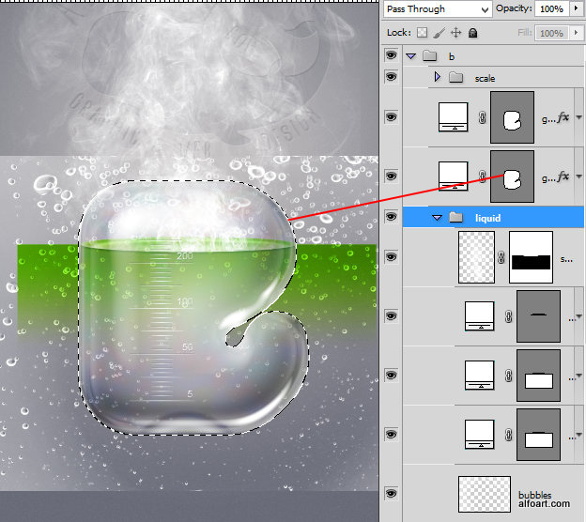Collapse the liquid group triangle
Viewport: 586px width, 522px height.
tap(438, 218)
